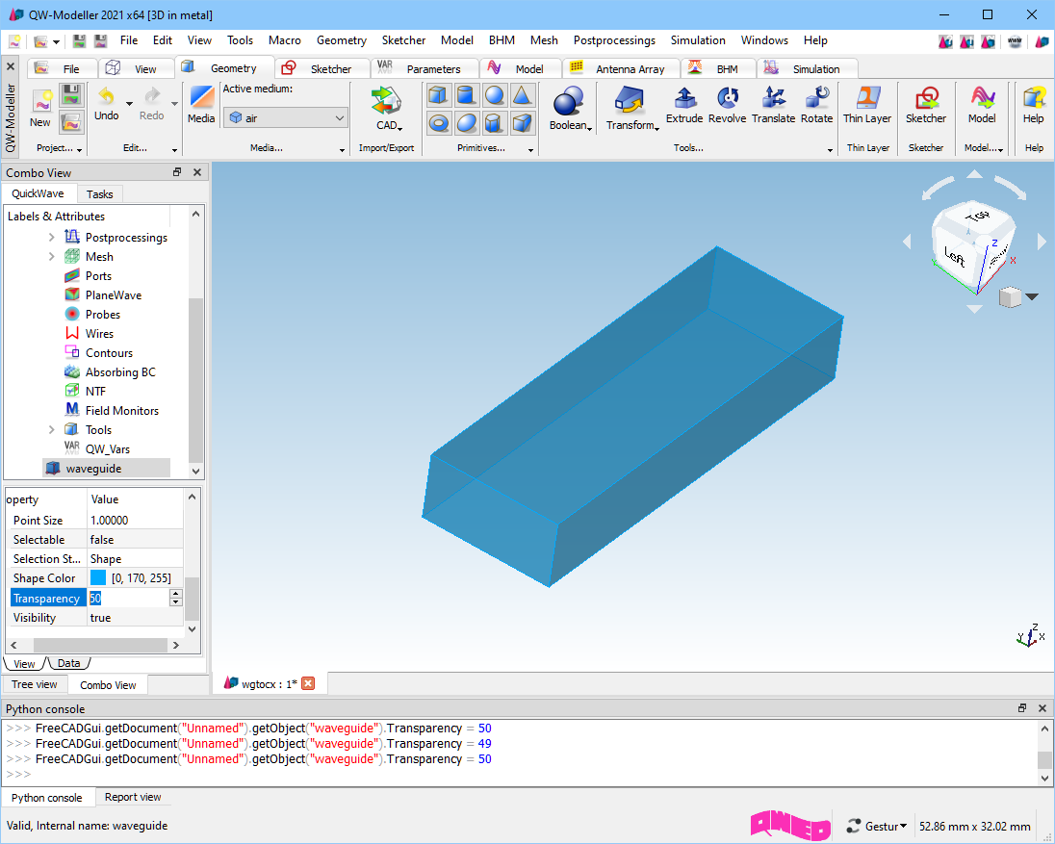1055x844 pixels.
Task: Open navigation cube view dropdown arrow
Action: point(1032,296)
